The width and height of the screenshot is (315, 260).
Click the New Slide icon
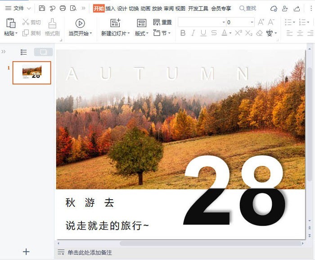[x=115, y=23]
